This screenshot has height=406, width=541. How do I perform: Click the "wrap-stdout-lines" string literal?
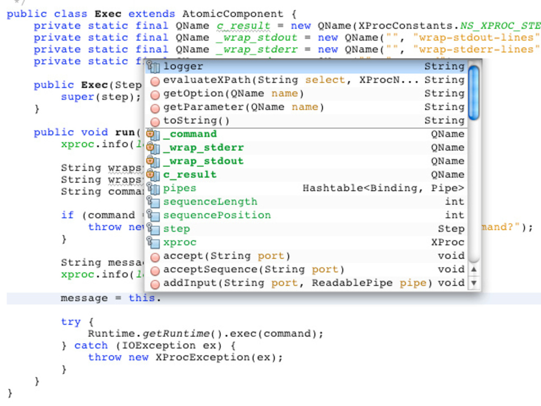pyautogui.click(x=476, y=38)
